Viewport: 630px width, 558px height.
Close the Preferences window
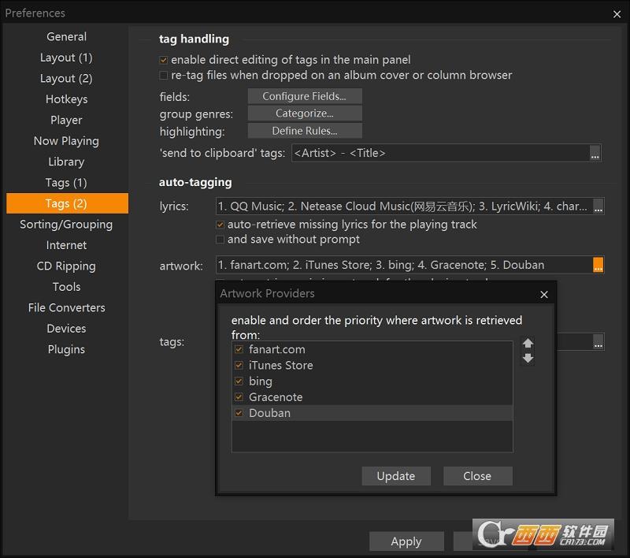(x=617, y=14)
